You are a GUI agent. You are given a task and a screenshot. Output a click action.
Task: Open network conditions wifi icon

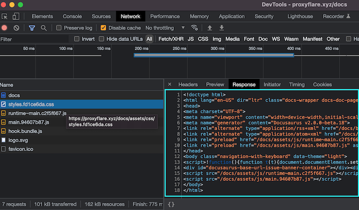point(194,28)
